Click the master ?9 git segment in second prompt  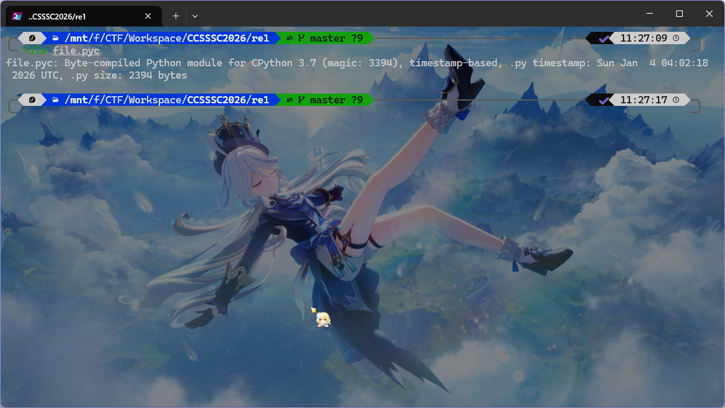click(336, 100)
